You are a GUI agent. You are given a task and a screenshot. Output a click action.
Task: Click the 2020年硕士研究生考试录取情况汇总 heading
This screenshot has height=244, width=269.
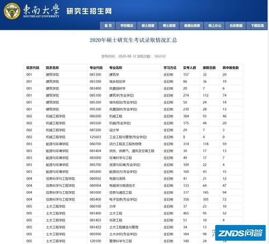click(133, 40)
